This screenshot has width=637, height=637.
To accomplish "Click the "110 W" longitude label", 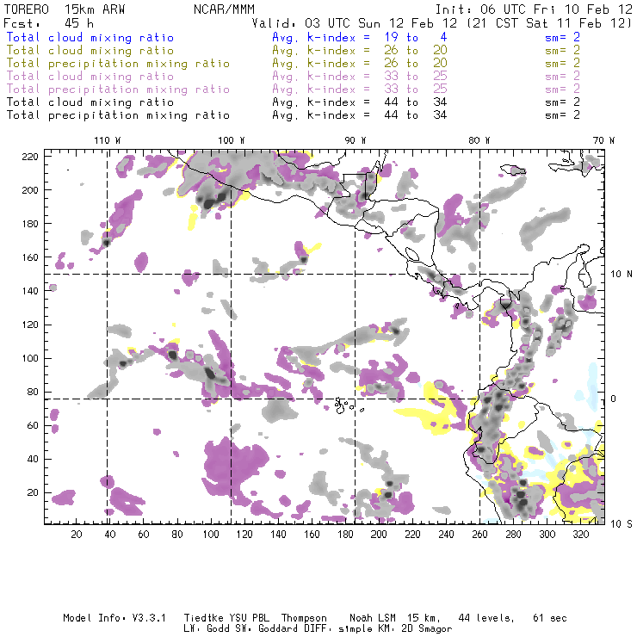I will 108,140.
